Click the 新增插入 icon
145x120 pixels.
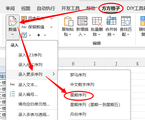coord(82,21)
